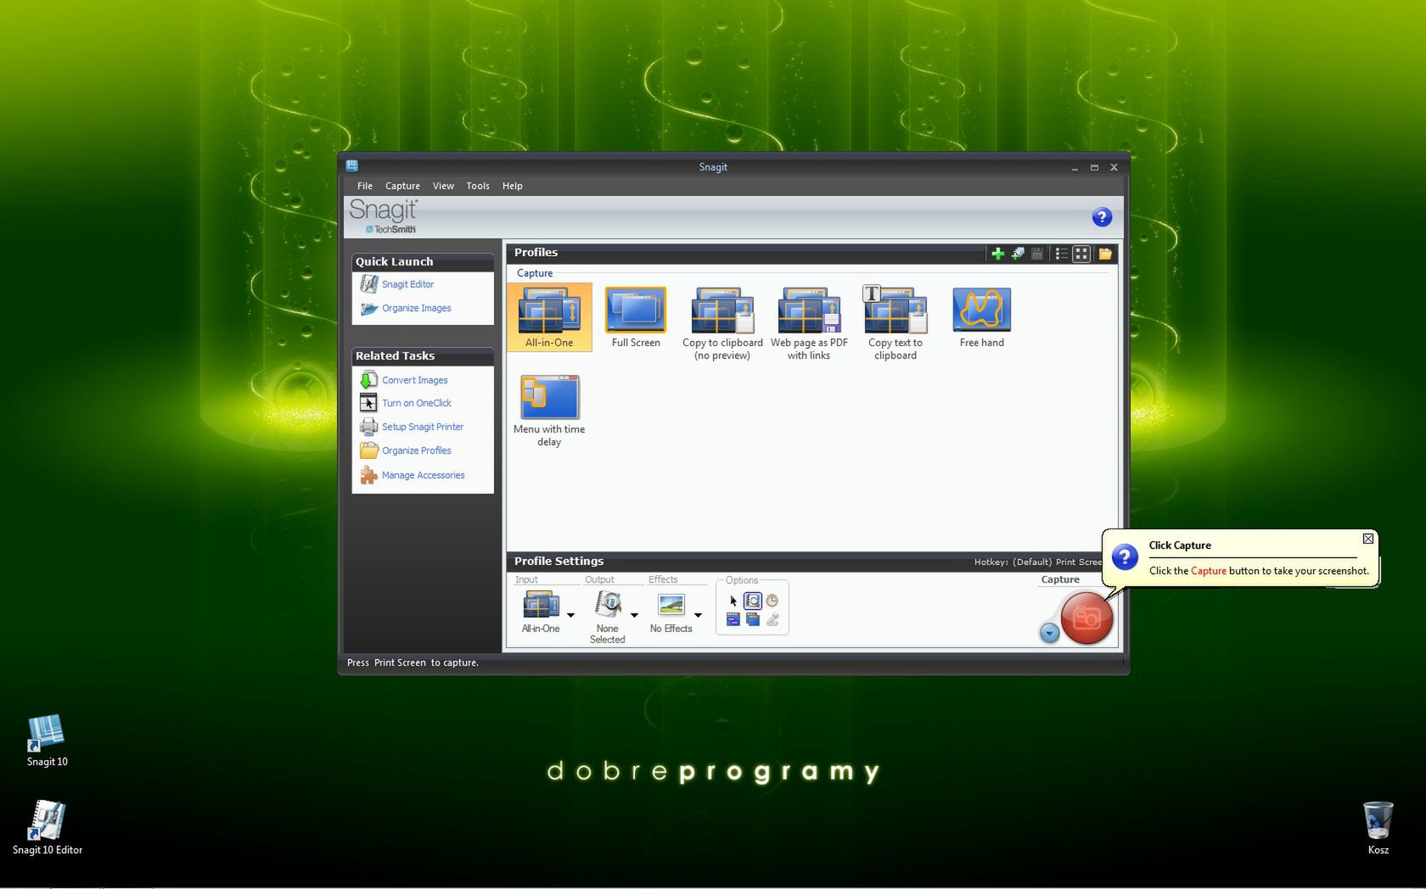This screenshot has width=1426, height=889.
Task: Select the Menu with time delay profile
Action: [549, 410]
